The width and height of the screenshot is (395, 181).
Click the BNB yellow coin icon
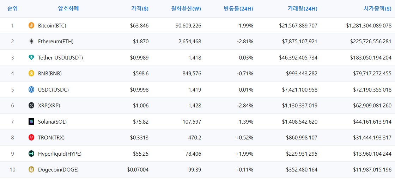pyautogui.click(x=31, y=73)
